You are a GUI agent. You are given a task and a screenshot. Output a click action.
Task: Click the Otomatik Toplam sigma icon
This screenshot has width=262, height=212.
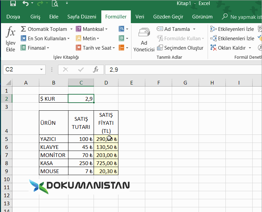[23, 29]
